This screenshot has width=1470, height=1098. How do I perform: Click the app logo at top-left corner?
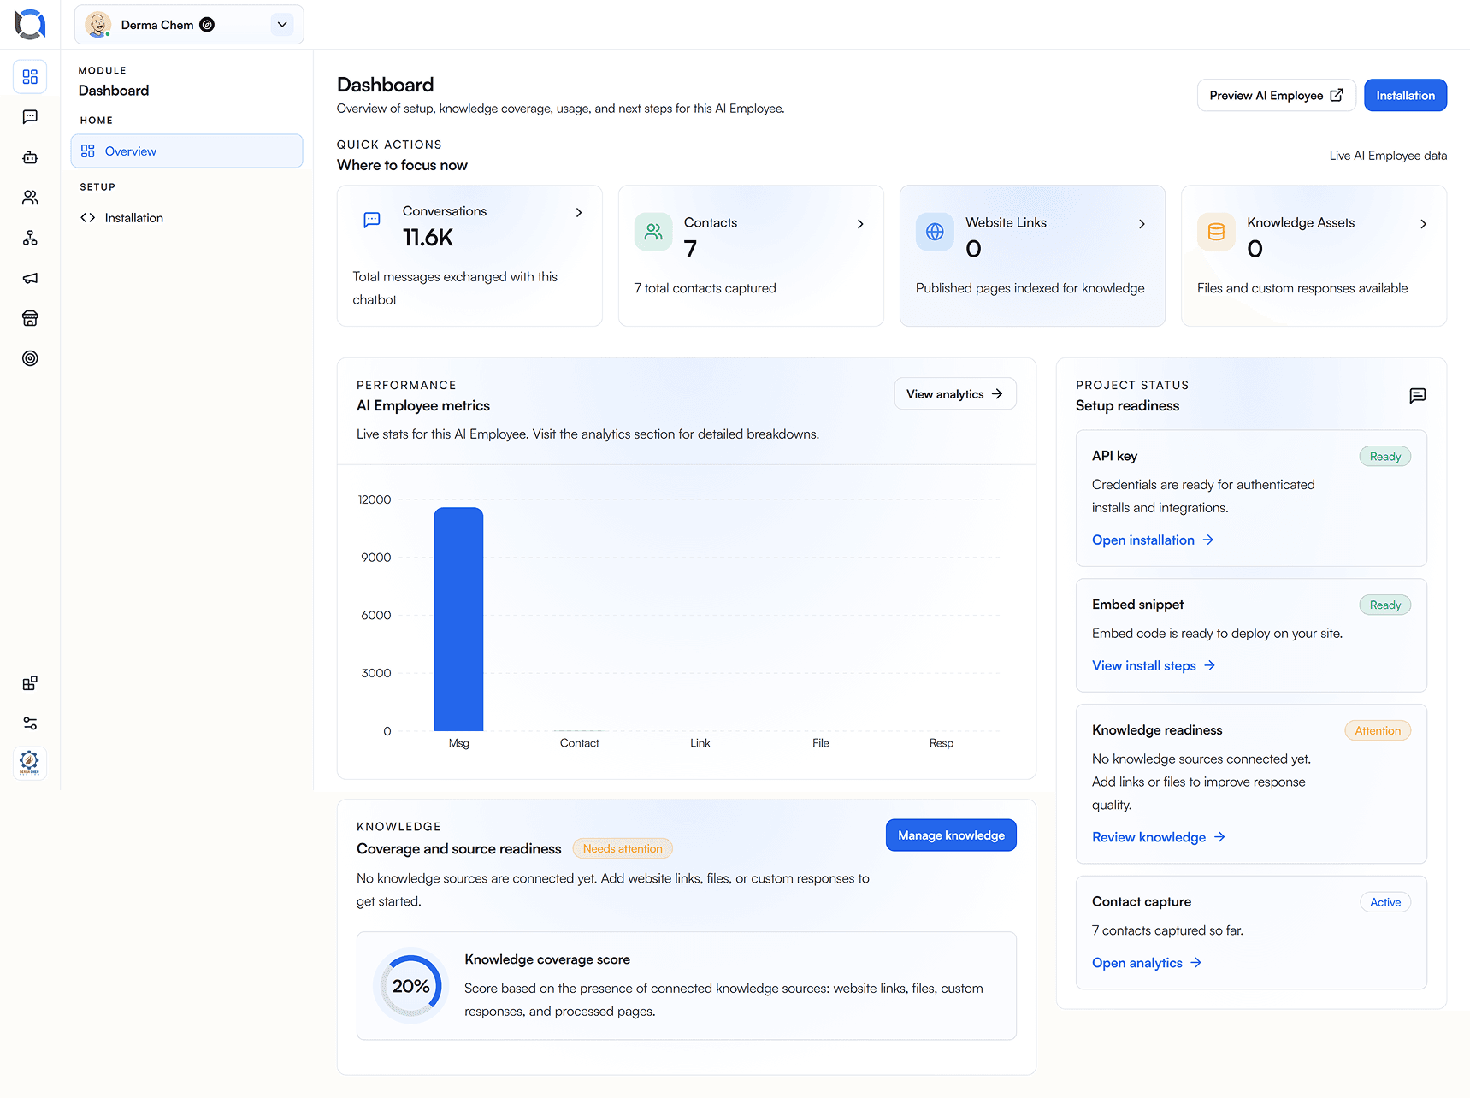coord(30,25)
